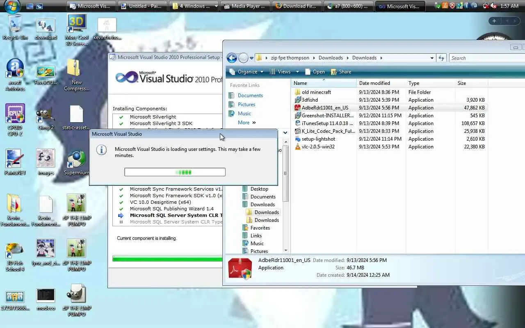Select AdbeRdr11001_en_US file row
Image resolution: width=525 pixels, height=328 pixels.
(x=390, y=108)
